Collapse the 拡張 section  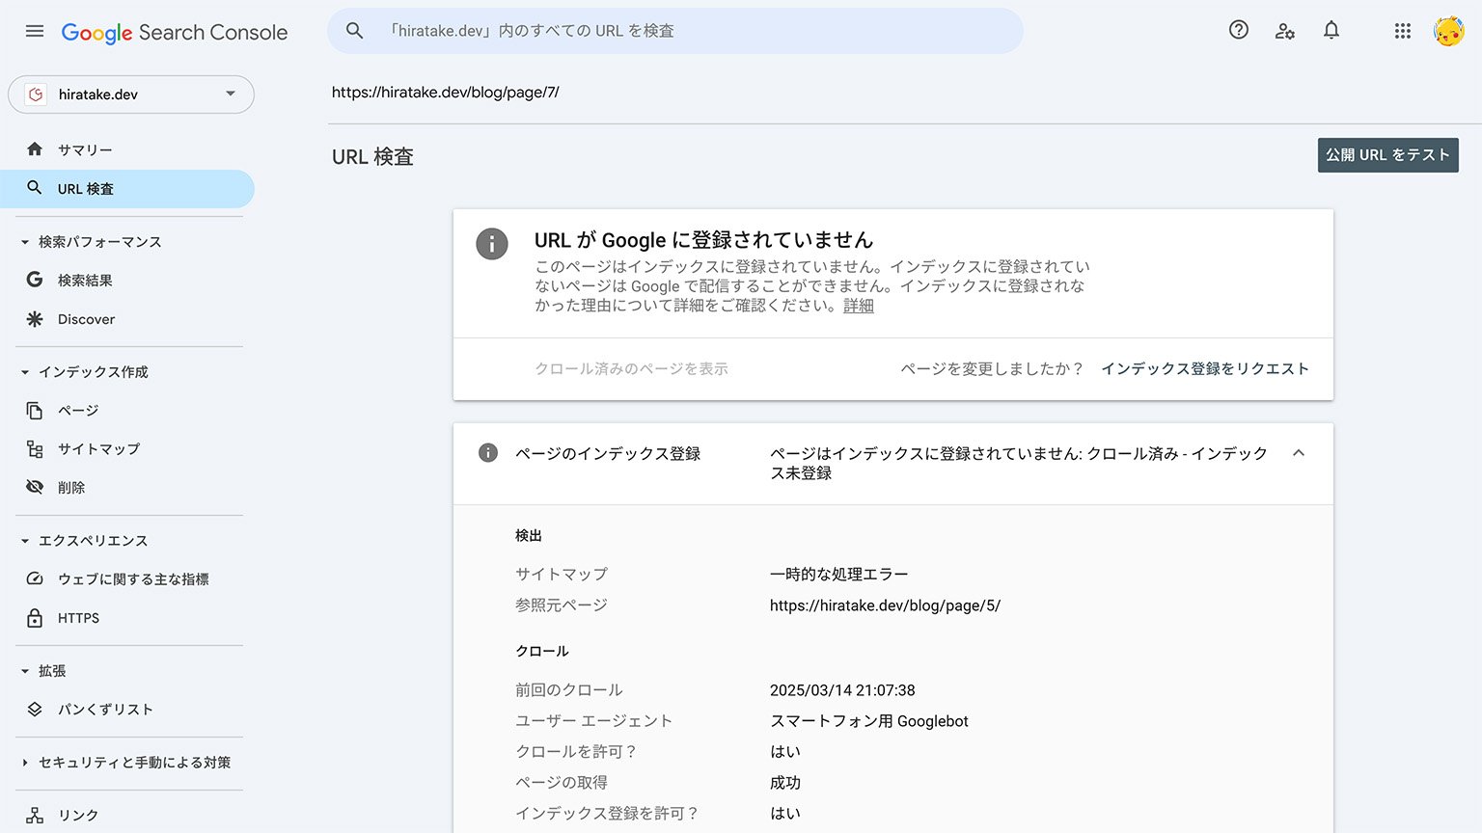point(25,671)
